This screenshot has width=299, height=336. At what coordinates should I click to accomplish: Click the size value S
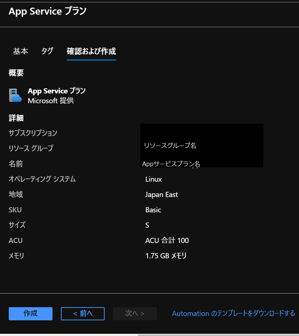pyautogui.click(x=147, y=225)
